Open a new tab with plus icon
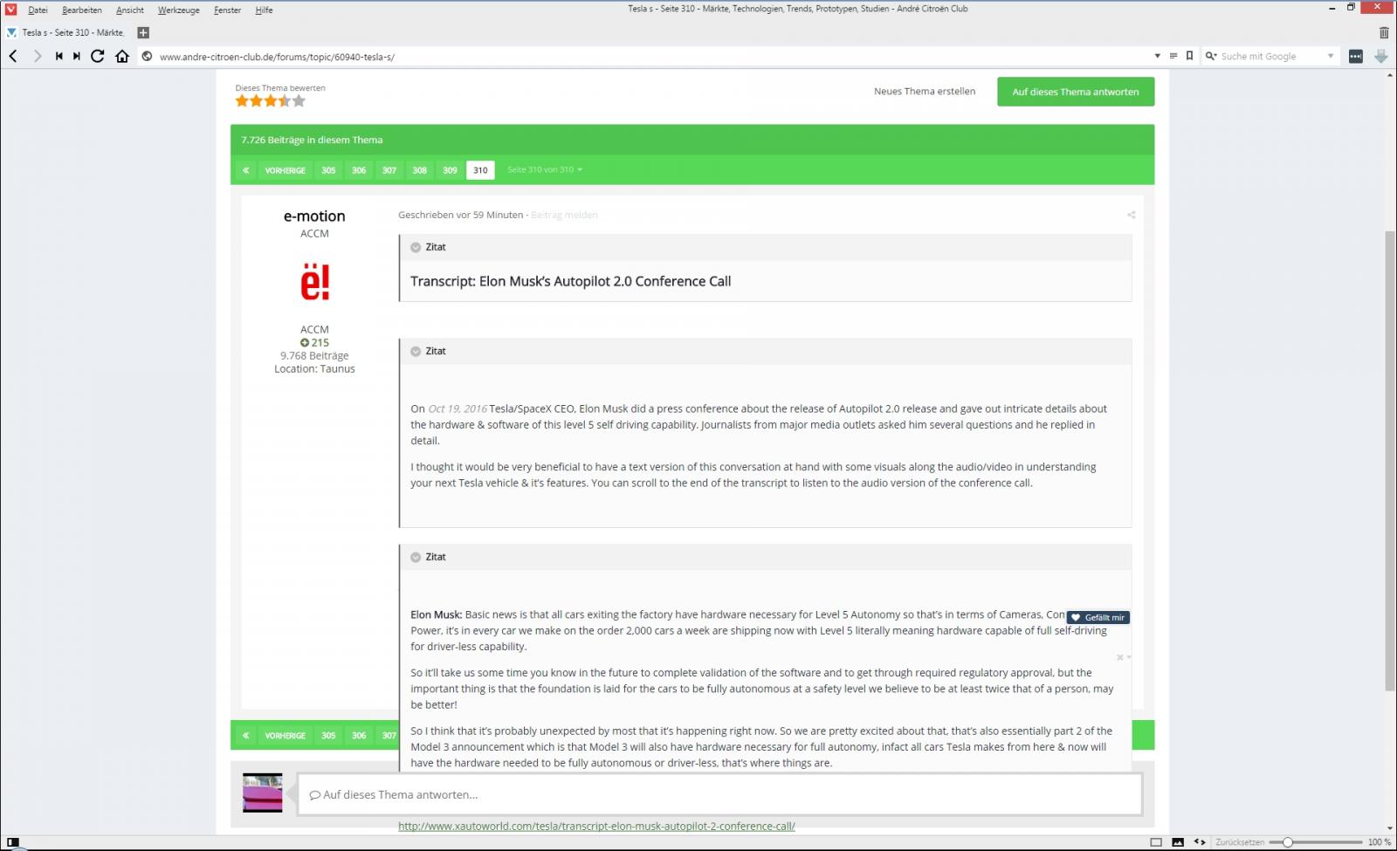This screenshot has width=1397, height=851. (x=144, y=32)
